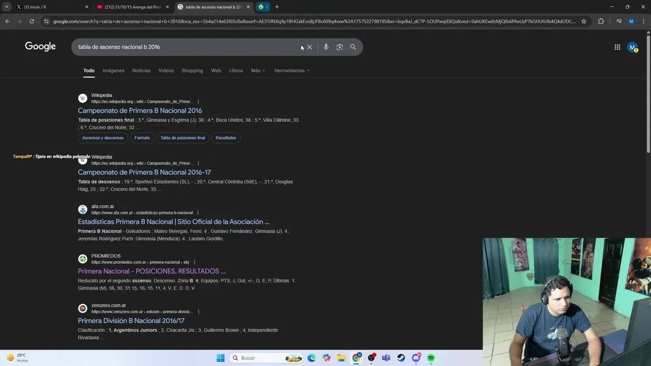651x366 pixels.
Task: Open Google Lens image search icon
Action: click(339, 47)
